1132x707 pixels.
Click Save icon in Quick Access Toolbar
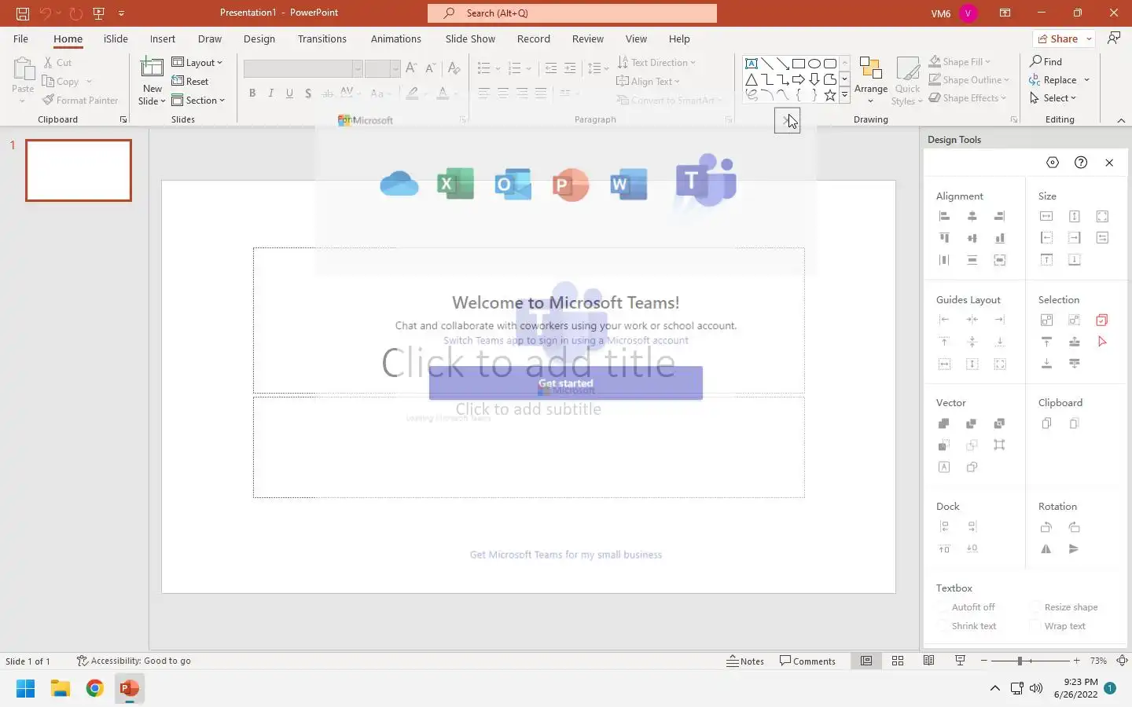23,13
